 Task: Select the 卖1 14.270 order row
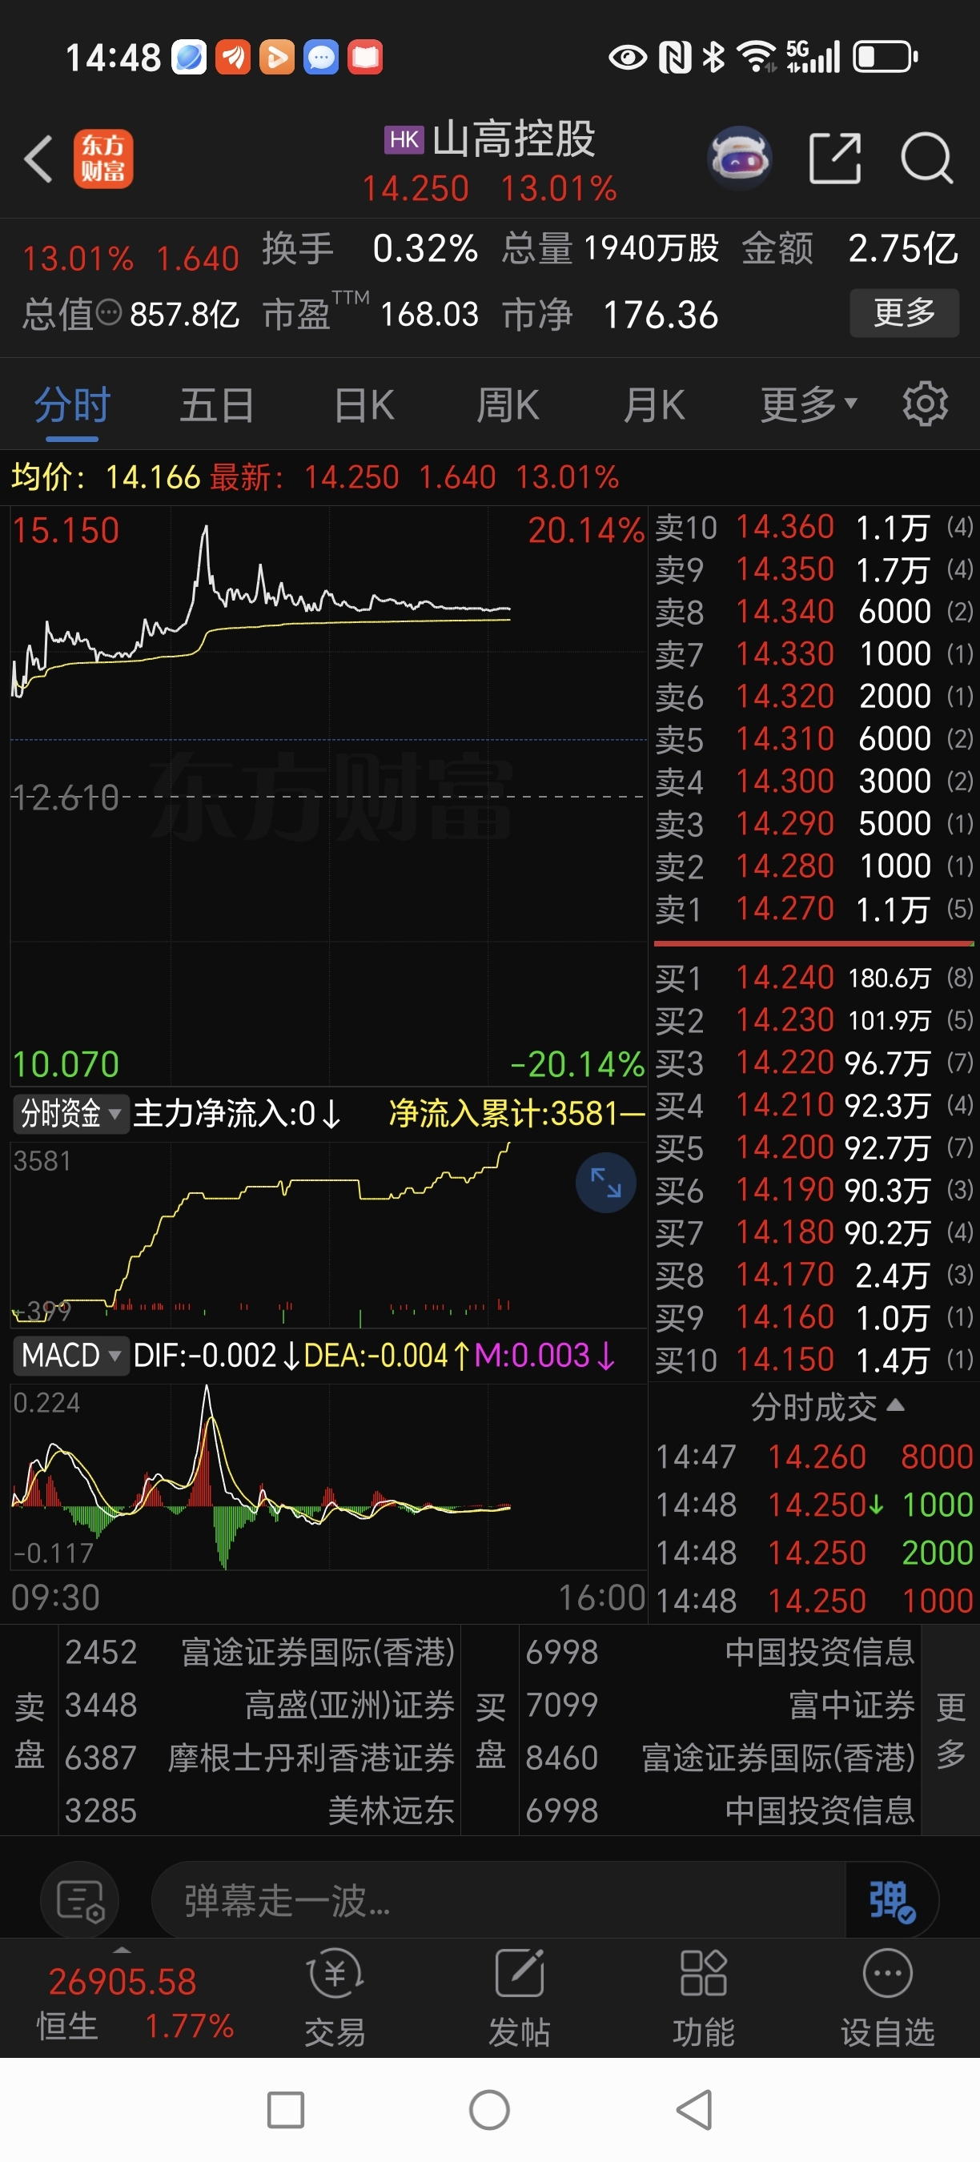click(814, 909)
